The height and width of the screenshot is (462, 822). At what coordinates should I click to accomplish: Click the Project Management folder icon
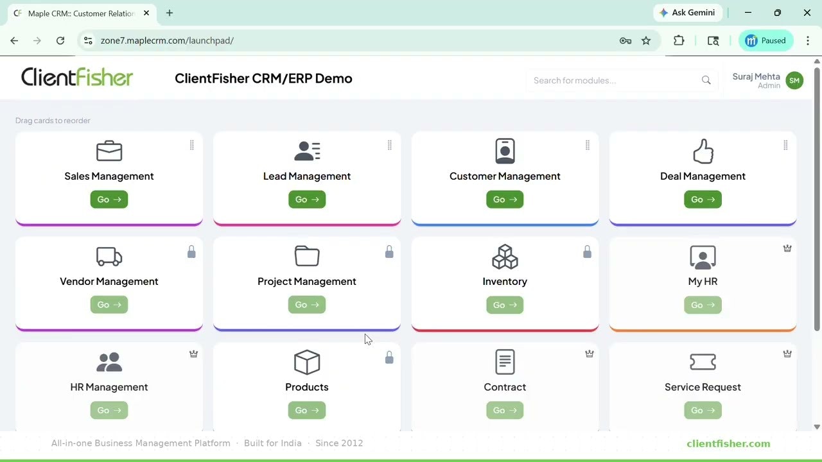point(307,256)
